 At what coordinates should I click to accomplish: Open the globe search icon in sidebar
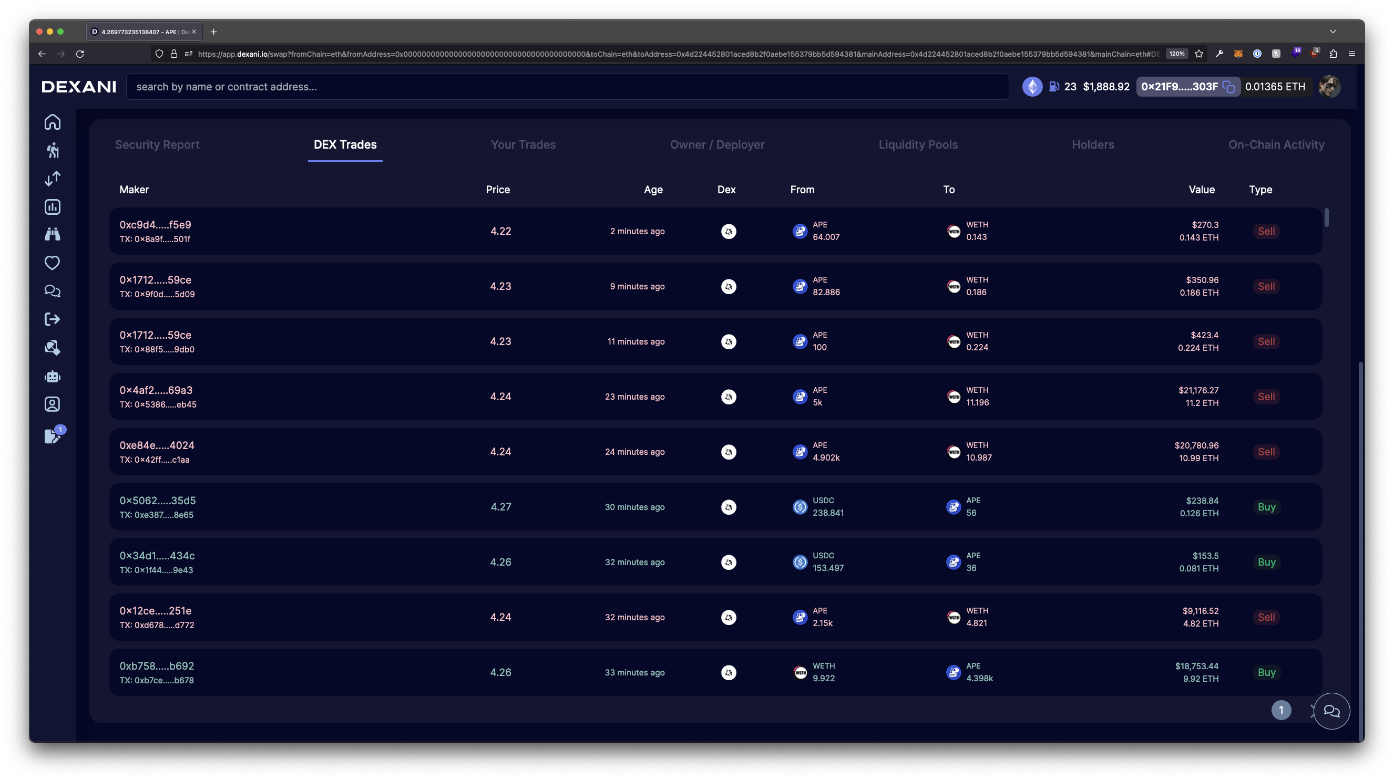coord(53,347)
